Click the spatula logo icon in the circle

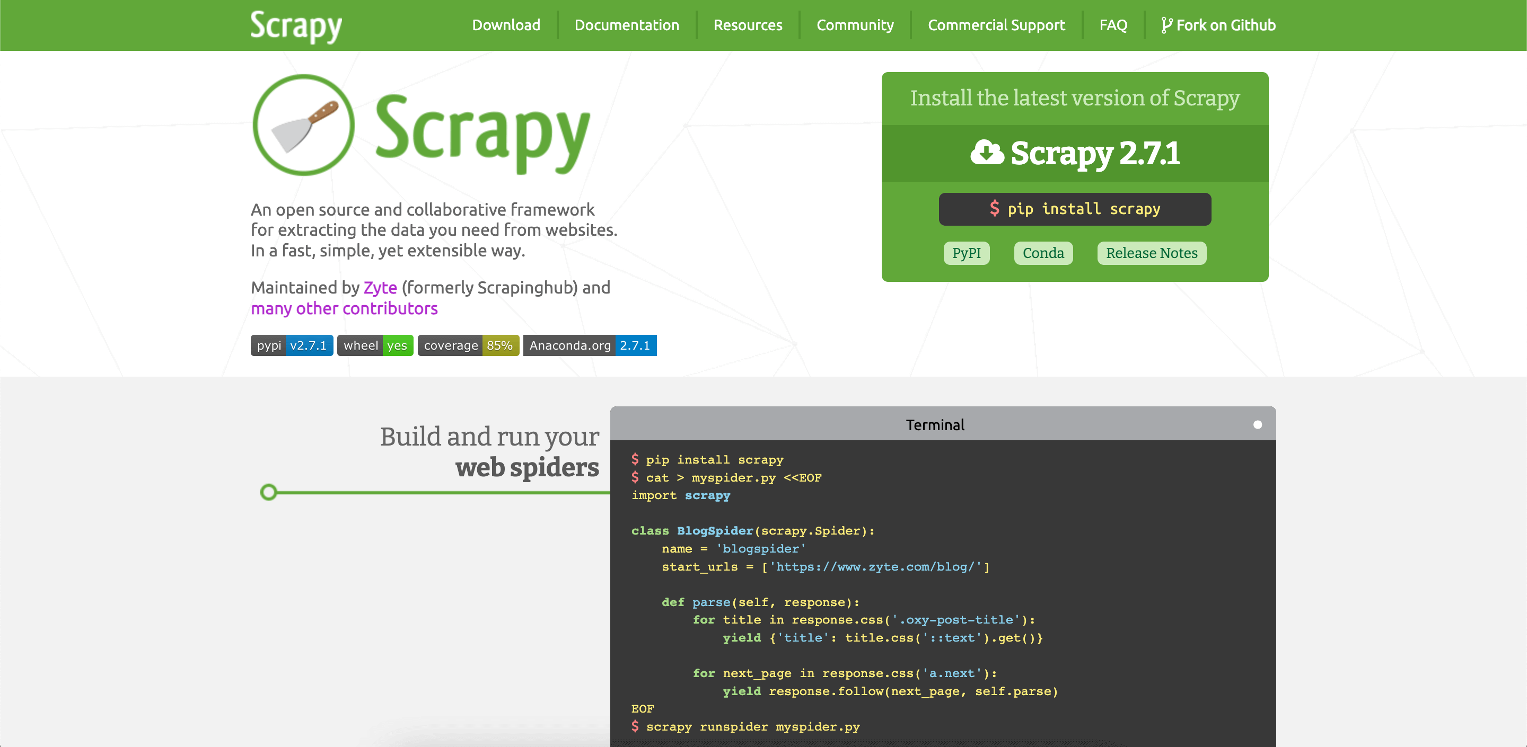tap(303, 125)
